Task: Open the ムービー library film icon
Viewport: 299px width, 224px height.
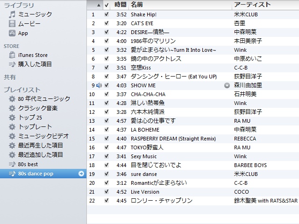Action: [12, 24]
